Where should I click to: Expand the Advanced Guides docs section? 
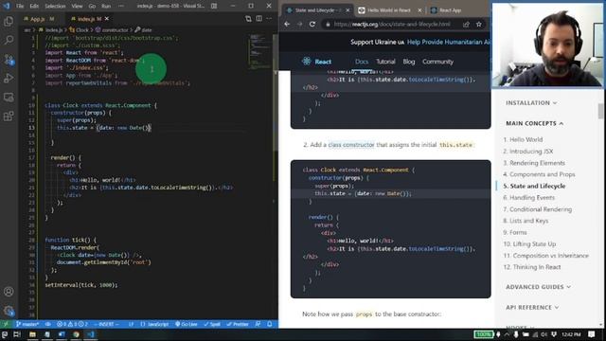coord(539,287)
